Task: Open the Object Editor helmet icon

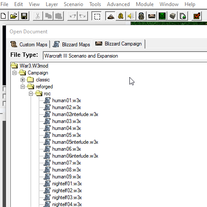Action: (141, 16)
